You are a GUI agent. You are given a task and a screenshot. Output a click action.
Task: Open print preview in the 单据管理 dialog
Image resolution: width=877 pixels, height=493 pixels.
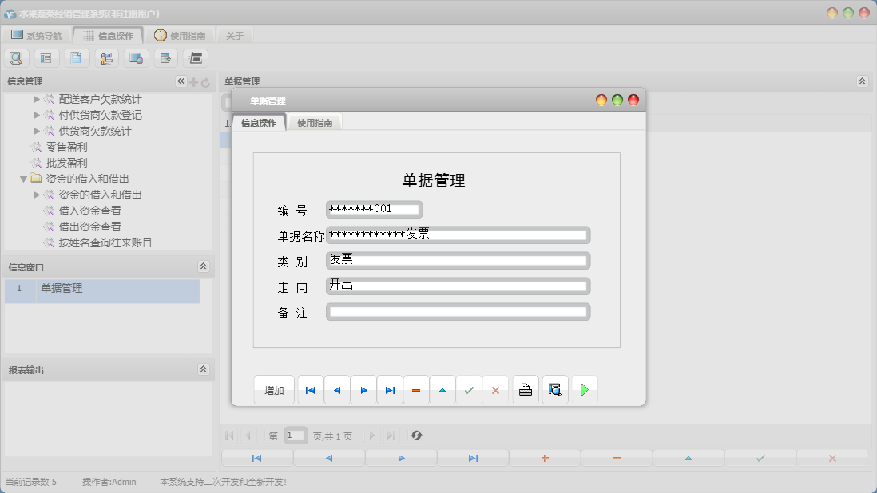pos(554,389)
